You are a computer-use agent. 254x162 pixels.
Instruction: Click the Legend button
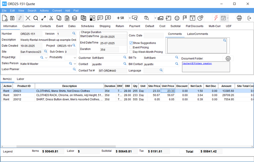coord(8,151)
